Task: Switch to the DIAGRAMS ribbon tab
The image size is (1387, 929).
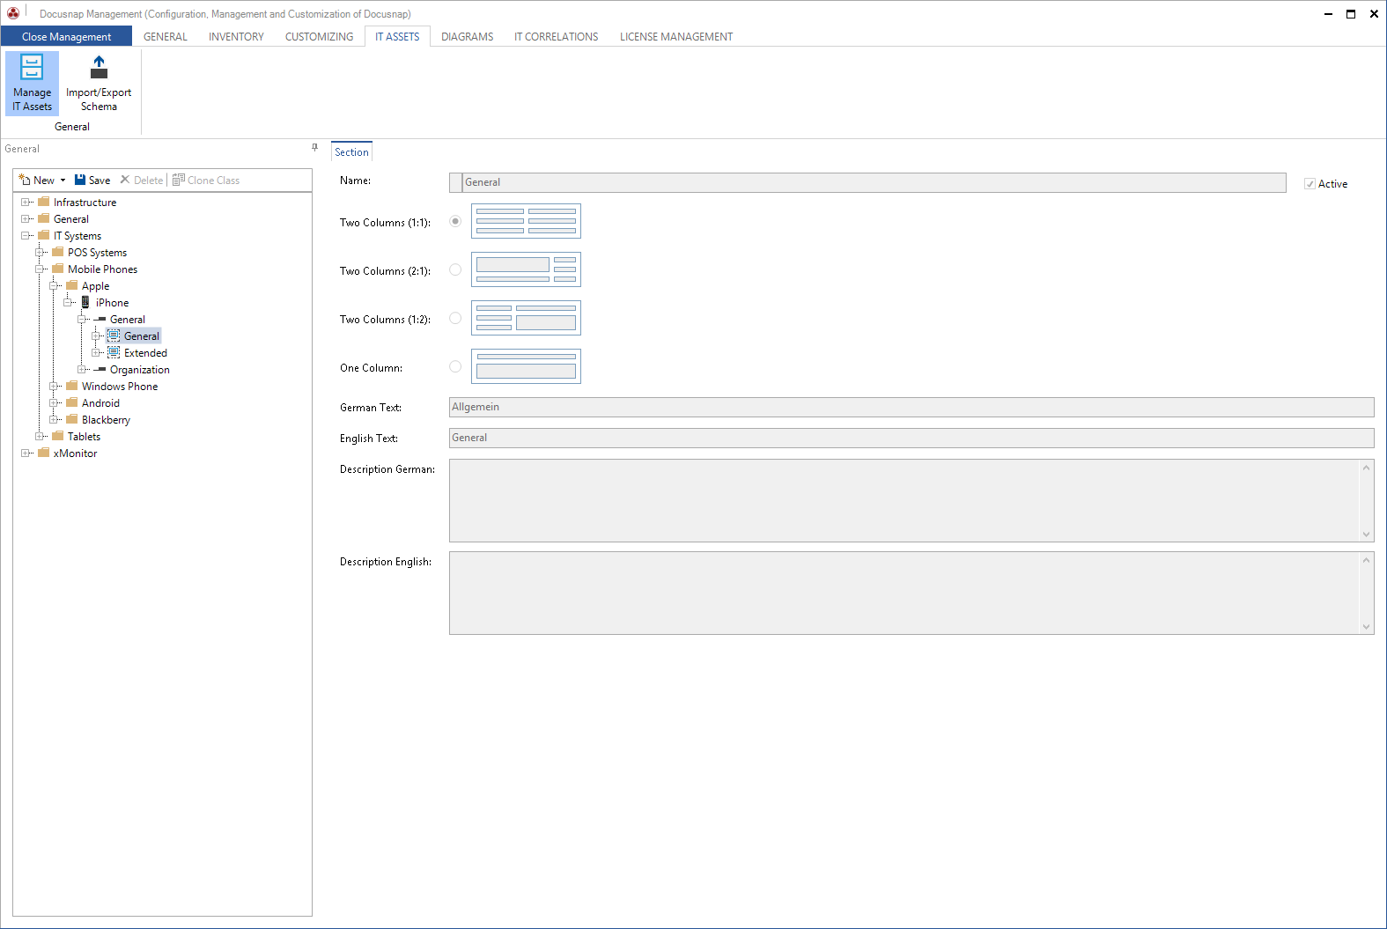Action: click(x=467, y=36)
